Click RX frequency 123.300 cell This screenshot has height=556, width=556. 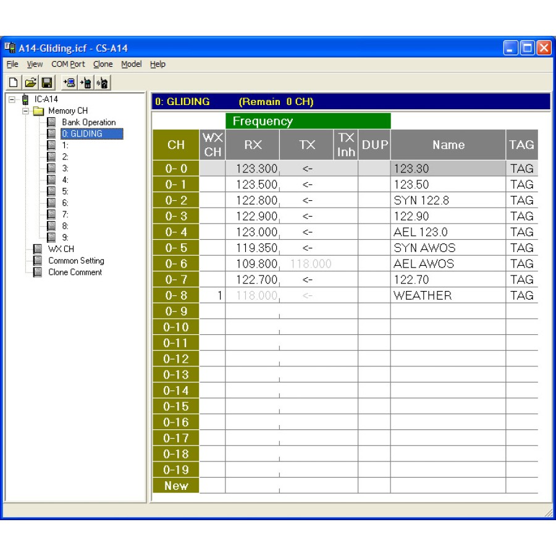click(x=253, y=169)
